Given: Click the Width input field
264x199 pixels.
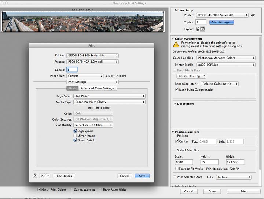Looking at the screenshot, I should (x=235, y=162).
